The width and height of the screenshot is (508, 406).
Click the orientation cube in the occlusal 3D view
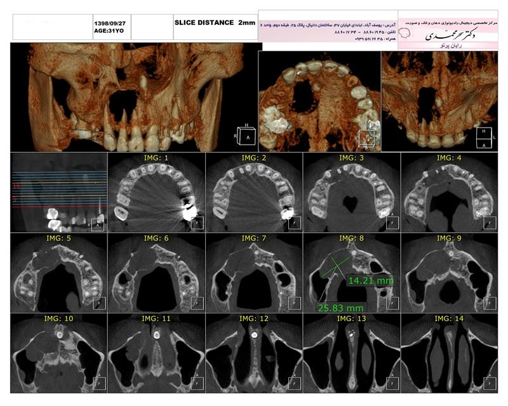coord(367,139)
